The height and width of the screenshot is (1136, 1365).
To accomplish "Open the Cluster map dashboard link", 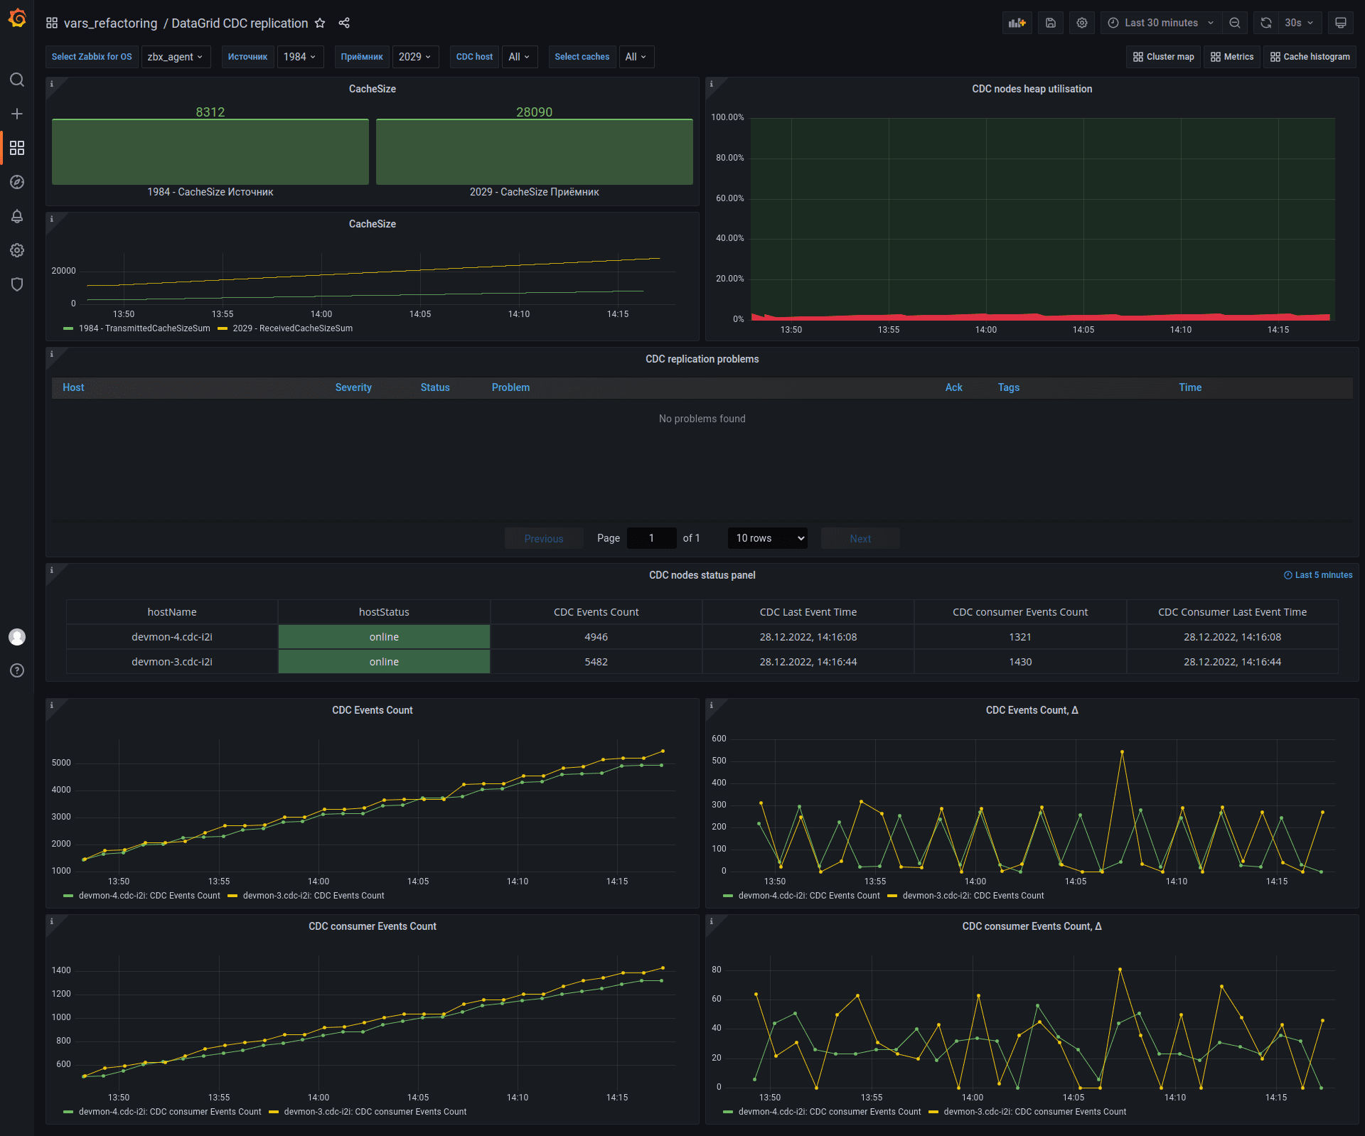I will click(1164, 57).
